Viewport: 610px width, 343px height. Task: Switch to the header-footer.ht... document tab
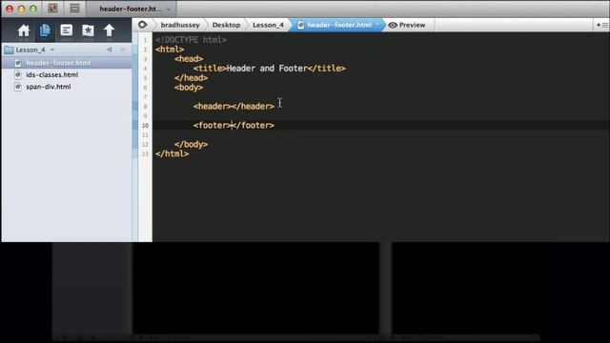131,9
